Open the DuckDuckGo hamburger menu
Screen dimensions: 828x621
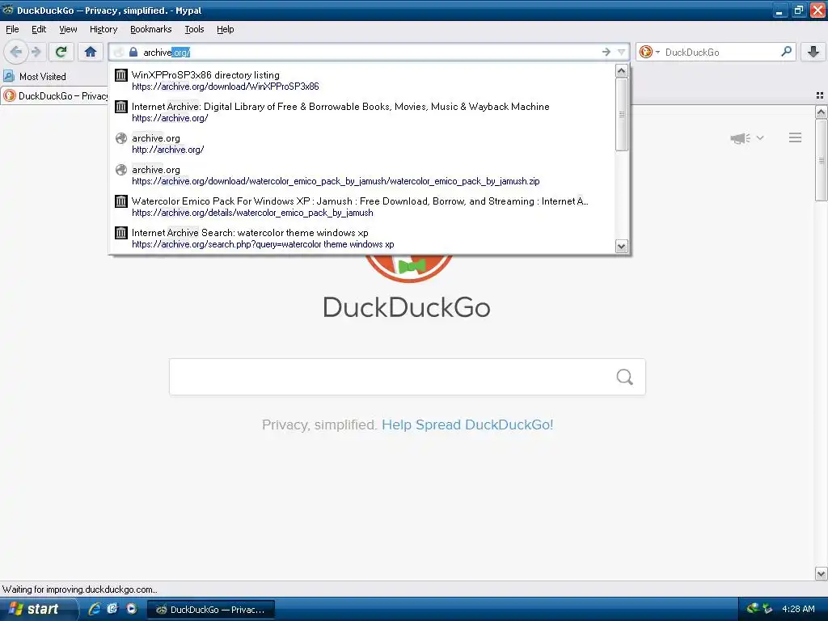tap(796, 137)
